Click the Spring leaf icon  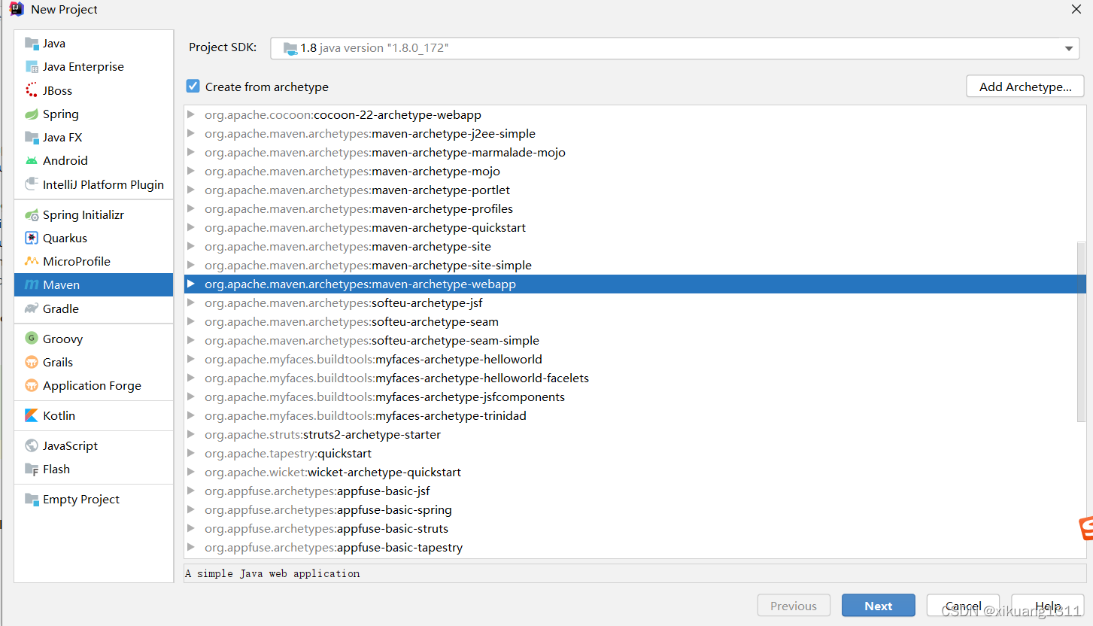(31, 114)
